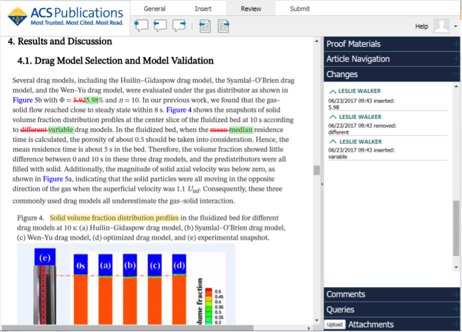462x332 pixels.
Task: Collapse the 'different' removed change entry
Action: [x=333, y=117]
